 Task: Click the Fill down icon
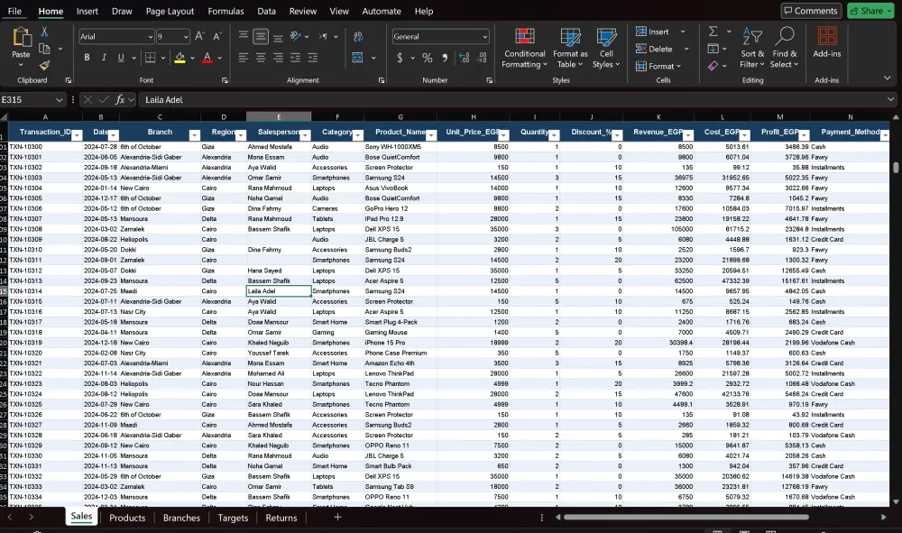pos(713,49)
